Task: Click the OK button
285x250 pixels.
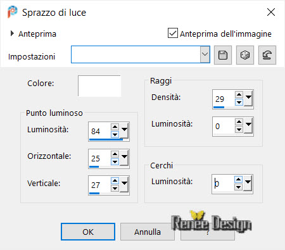Action: click(x=88, y=232)
